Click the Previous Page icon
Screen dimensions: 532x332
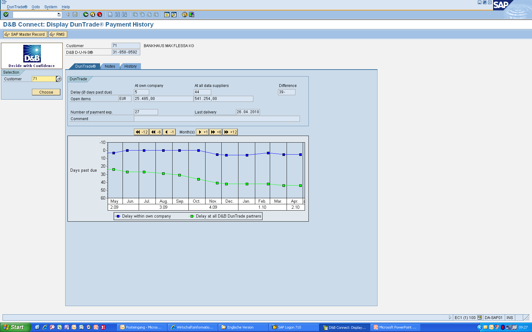pyautogui.click(x=142, y=15)
